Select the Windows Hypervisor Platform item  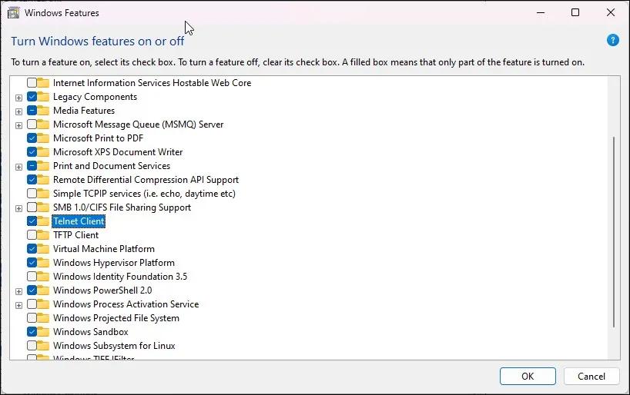[x=113, y=263]
